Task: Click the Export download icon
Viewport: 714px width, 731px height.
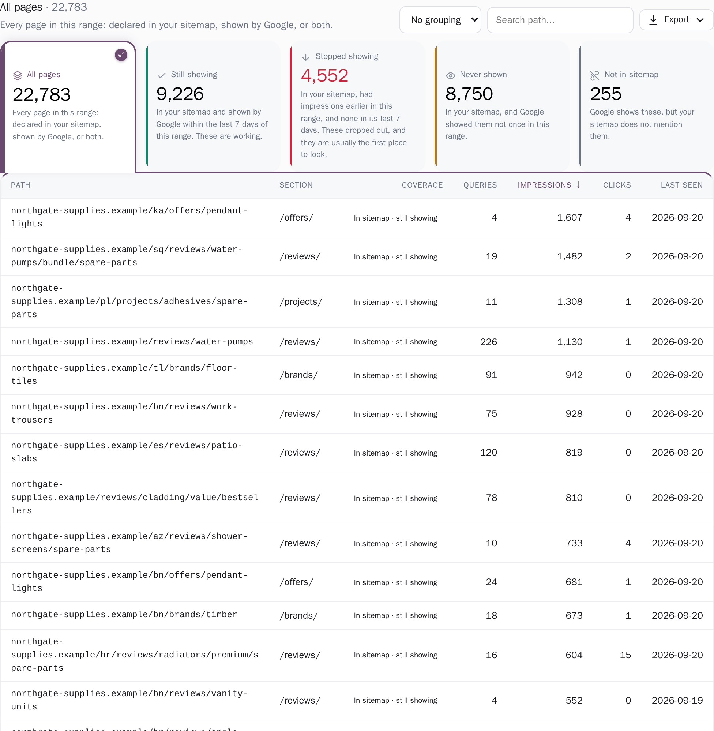Action: (x=653, y=20)
